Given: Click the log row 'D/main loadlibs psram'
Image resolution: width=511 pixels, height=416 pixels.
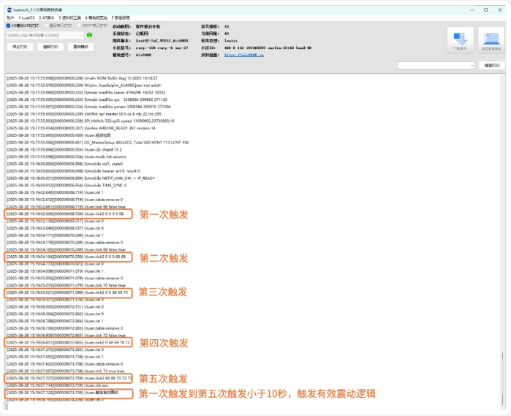Looking at the screenshot, I should pos(88,107).
